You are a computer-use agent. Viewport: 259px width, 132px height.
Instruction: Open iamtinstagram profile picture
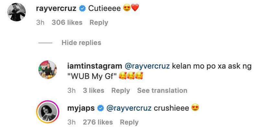48,70
